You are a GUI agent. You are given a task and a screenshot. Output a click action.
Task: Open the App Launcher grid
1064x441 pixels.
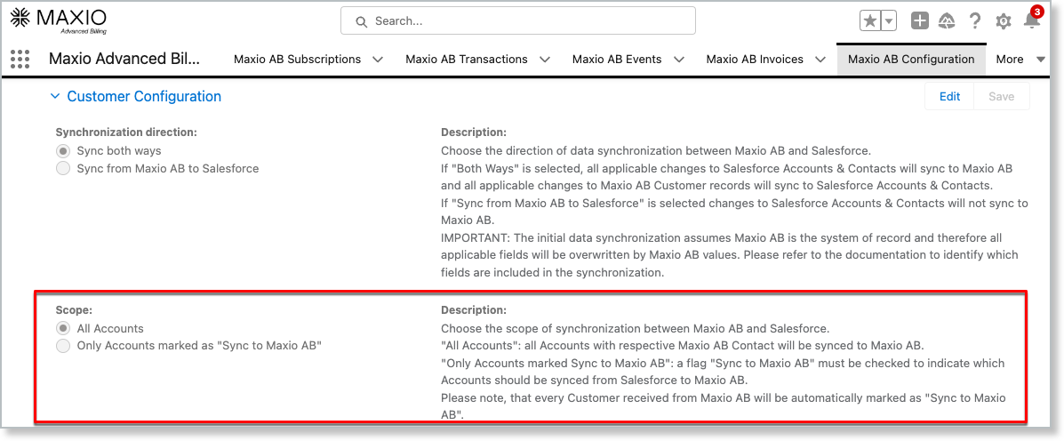20,60
